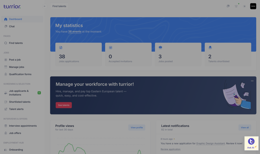Click Job applicants & invitations people icon
260x154 pixels.
pyautogui.click(x=6, y=93)
